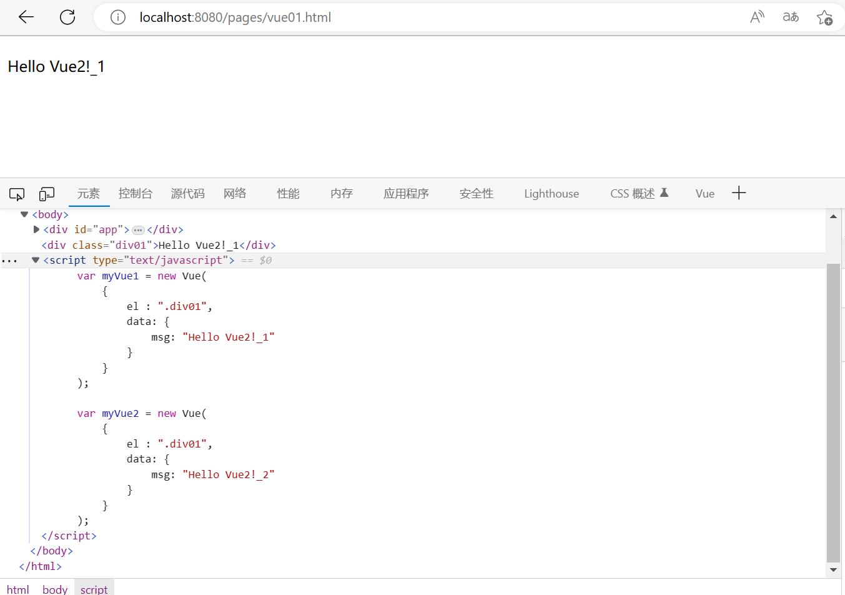845x595 pixels.
Task: Collapse the script element node
Action: tap(35, 259)
